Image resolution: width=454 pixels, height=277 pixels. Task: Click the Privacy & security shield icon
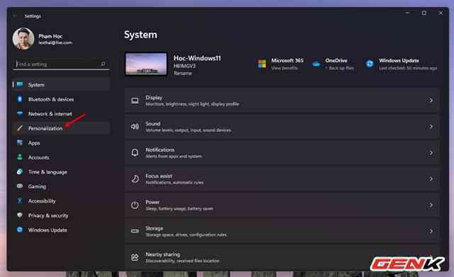coord(20,215)
